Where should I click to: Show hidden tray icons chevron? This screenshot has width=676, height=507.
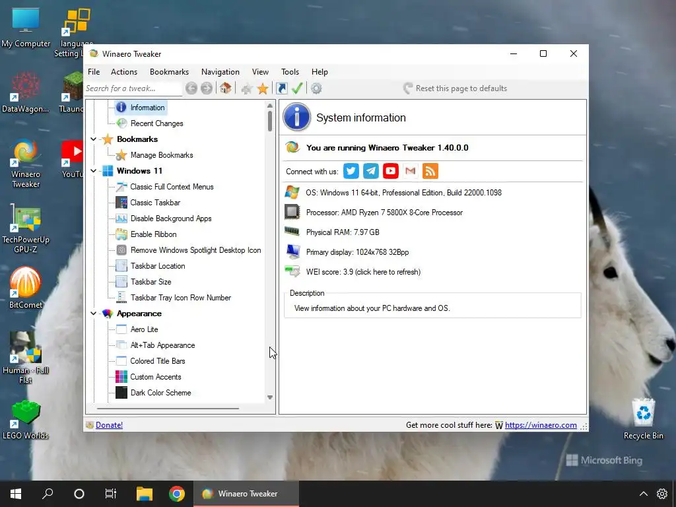point(643,494)
